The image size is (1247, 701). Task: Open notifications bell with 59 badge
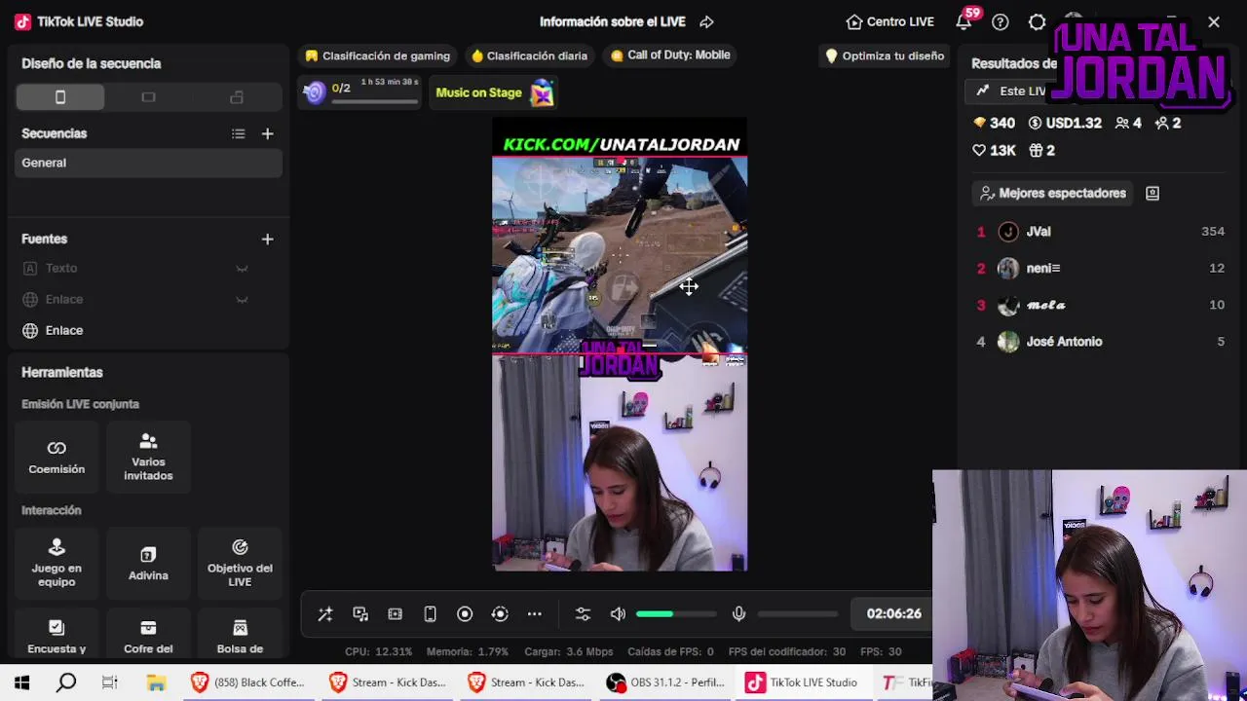[x=964, y=20]
